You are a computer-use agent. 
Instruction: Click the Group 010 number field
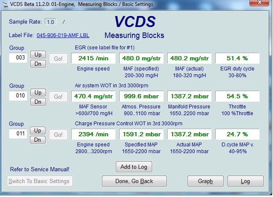tap(18, 95)
